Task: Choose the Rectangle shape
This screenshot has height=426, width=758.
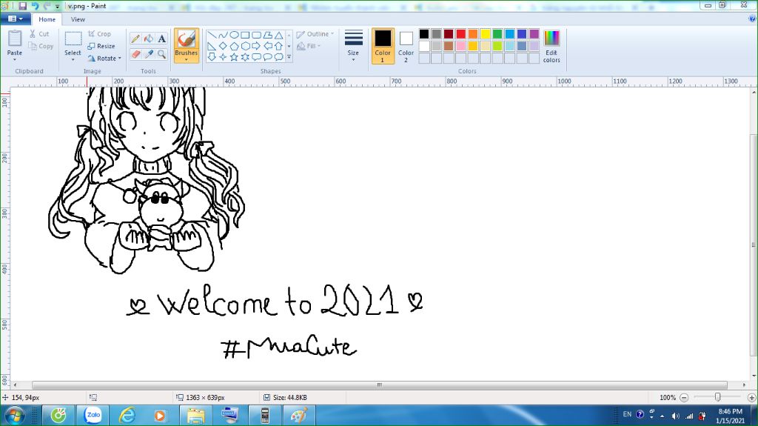Action: pos(245,35)
